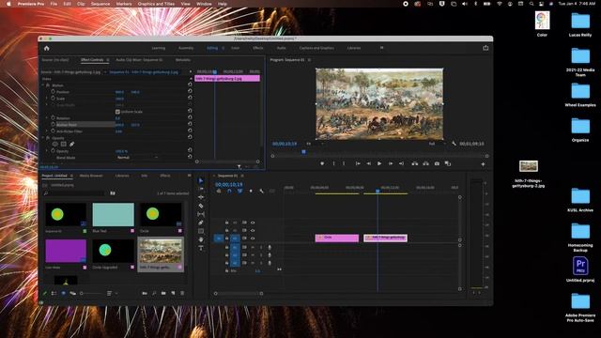Reset the Anchor Point parameter
The height and width of the screenshot is (338, 601).
[190, 124]
